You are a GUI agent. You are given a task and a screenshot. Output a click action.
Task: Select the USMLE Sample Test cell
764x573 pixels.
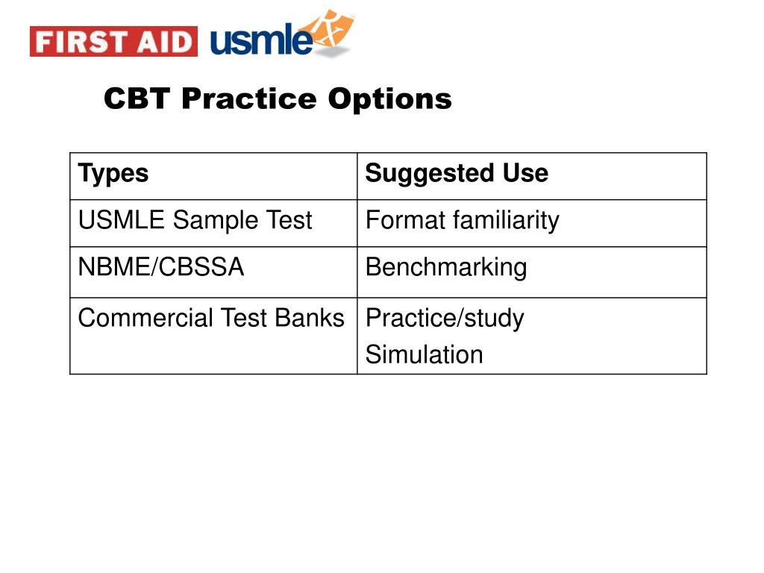click(x=213, y=223)
